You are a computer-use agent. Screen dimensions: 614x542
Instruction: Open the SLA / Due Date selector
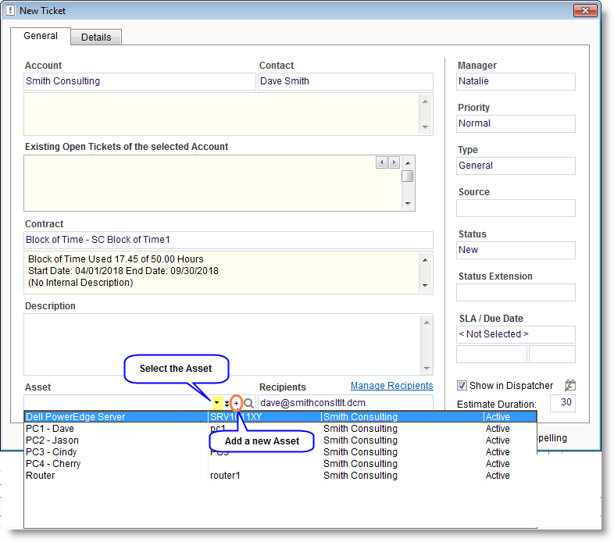[516, 334]
